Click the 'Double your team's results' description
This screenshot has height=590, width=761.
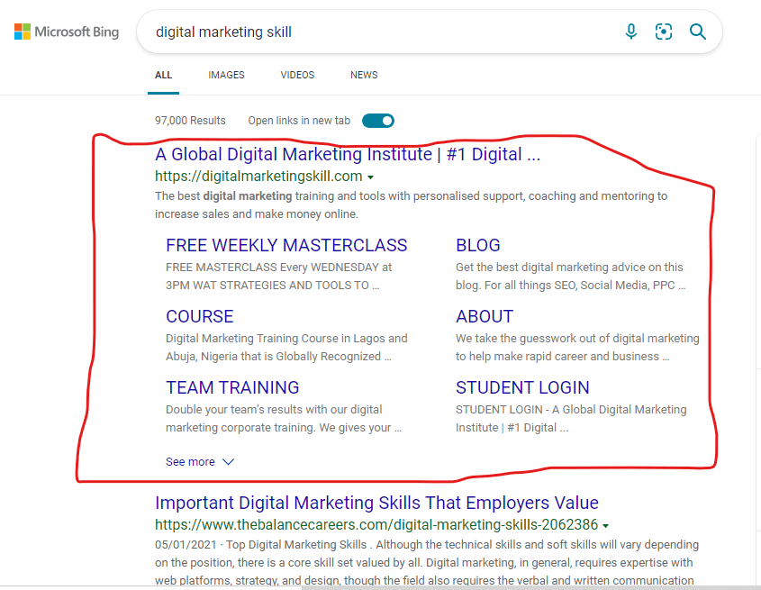pos(284,419)
